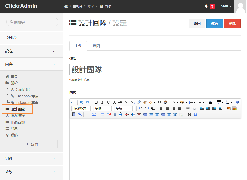Clear formatting with eraser icon

pos(139,102)
